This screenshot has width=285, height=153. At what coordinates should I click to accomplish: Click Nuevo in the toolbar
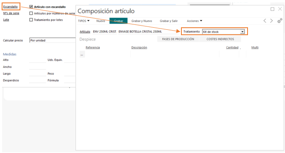[101, 21]
